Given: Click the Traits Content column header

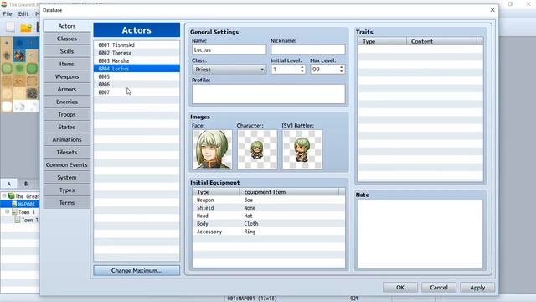Looking at the screenshot, I should click(441, 41).
